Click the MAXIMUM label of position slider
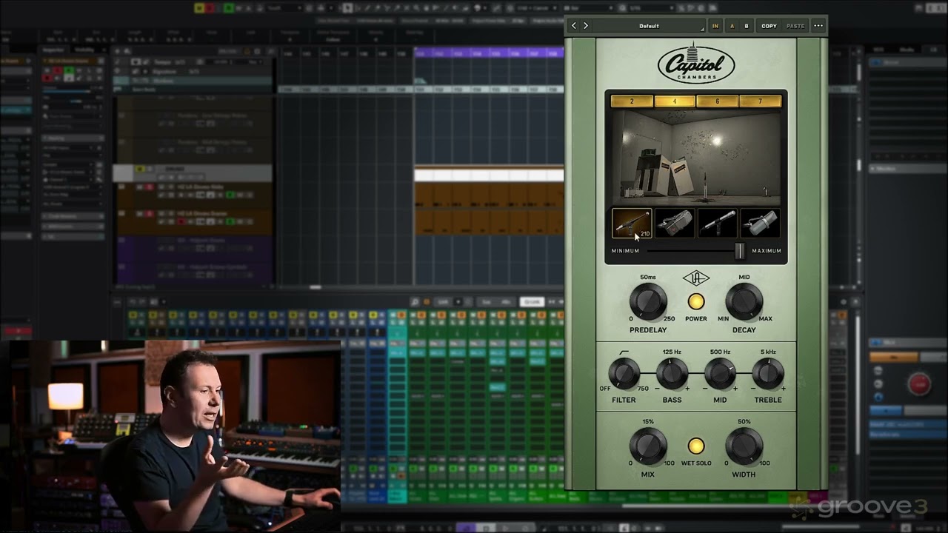Image resolution: width=948 pixels, height=533 pixels. pyautogui.click(x=767, y=251)
